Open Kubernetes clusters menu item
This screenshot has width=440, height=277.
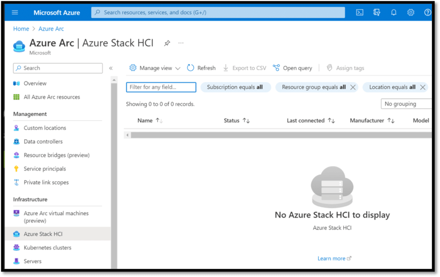click(47, 247)
